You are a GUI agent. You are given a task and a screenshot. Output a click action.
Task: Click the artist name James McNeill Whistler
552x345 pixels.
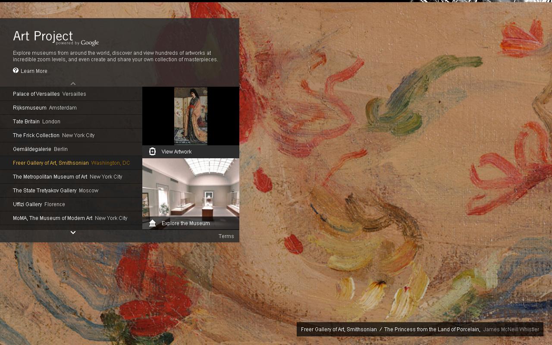click(x=511, y=329)
